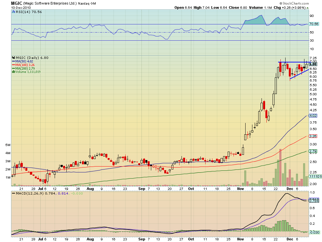Viewport: 322px width, 242px height.
Task: Click the company name 'Magic Software Enterprises Ltd.'
Action: (50, 3)
